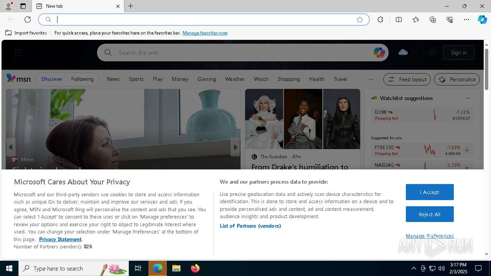Close the New tab tab
This screenshot has height=276, width=491.
tap(118, 6)
